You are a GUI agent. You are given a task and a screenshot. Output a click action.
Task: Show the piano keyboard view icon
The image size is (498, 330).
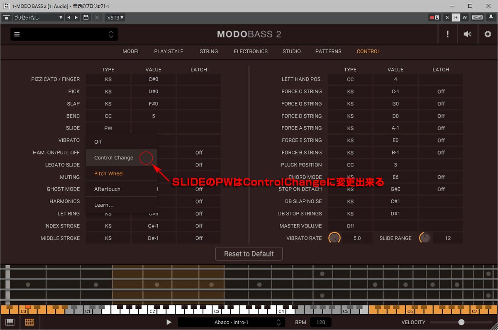(10, 322)
